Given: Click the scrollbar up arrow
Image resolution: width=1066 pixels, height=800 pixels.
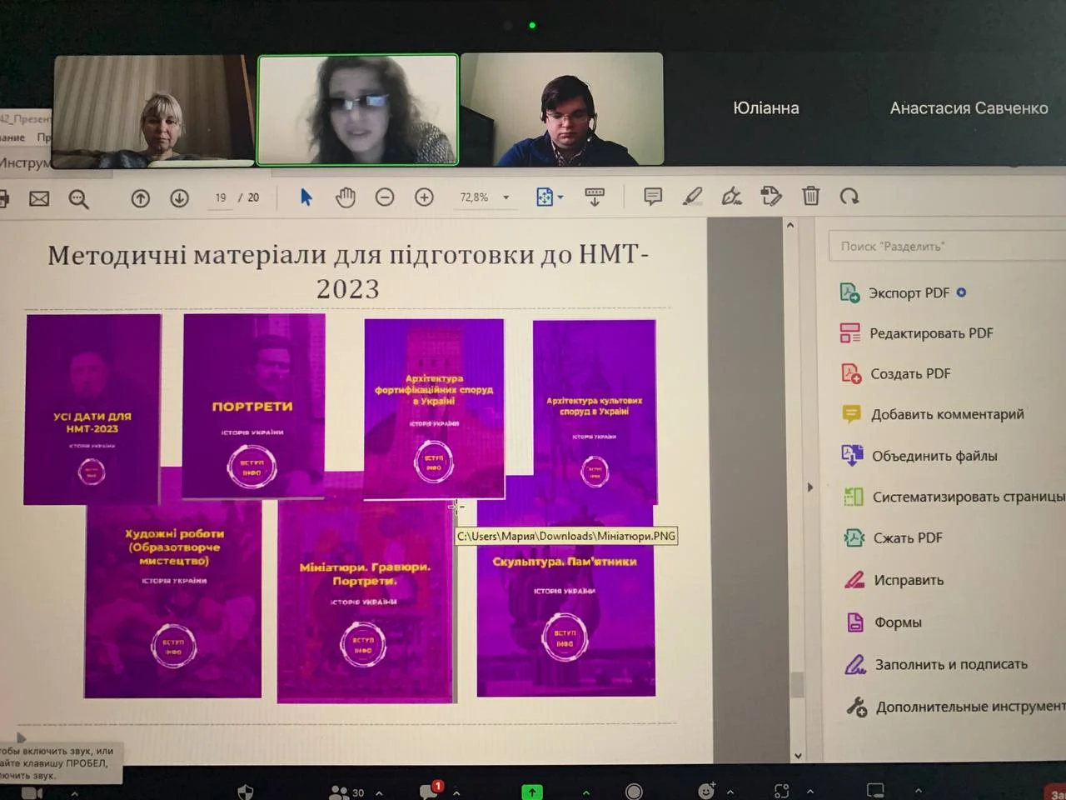Looking at the screenshot, I should (x=790, y=226).
